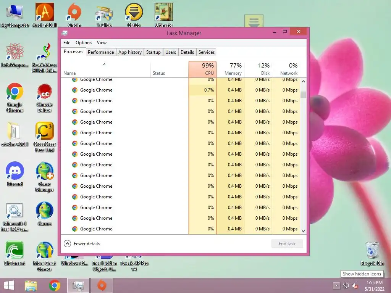Screen dimensions: 391x293
Task: Click the muted volume tray icon
Action: (x=355, y=286)
